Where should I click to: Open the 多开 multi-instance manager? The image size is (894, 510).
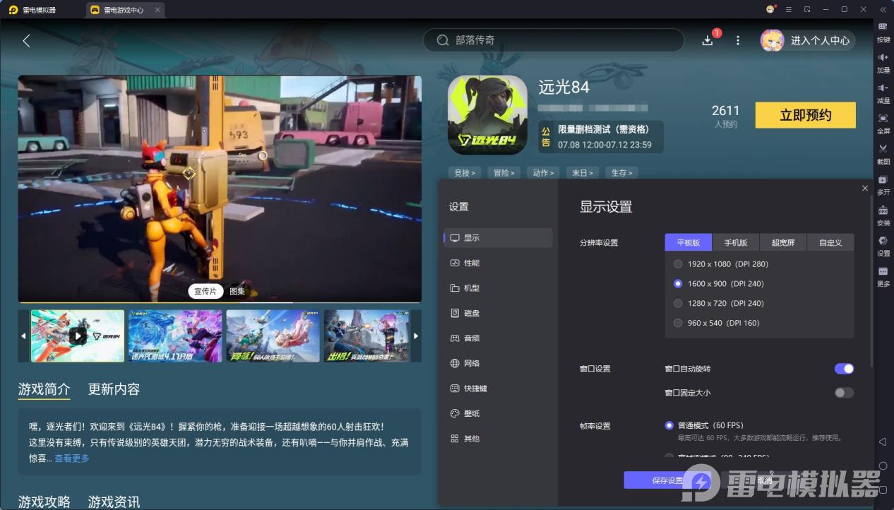coord(883,179)
